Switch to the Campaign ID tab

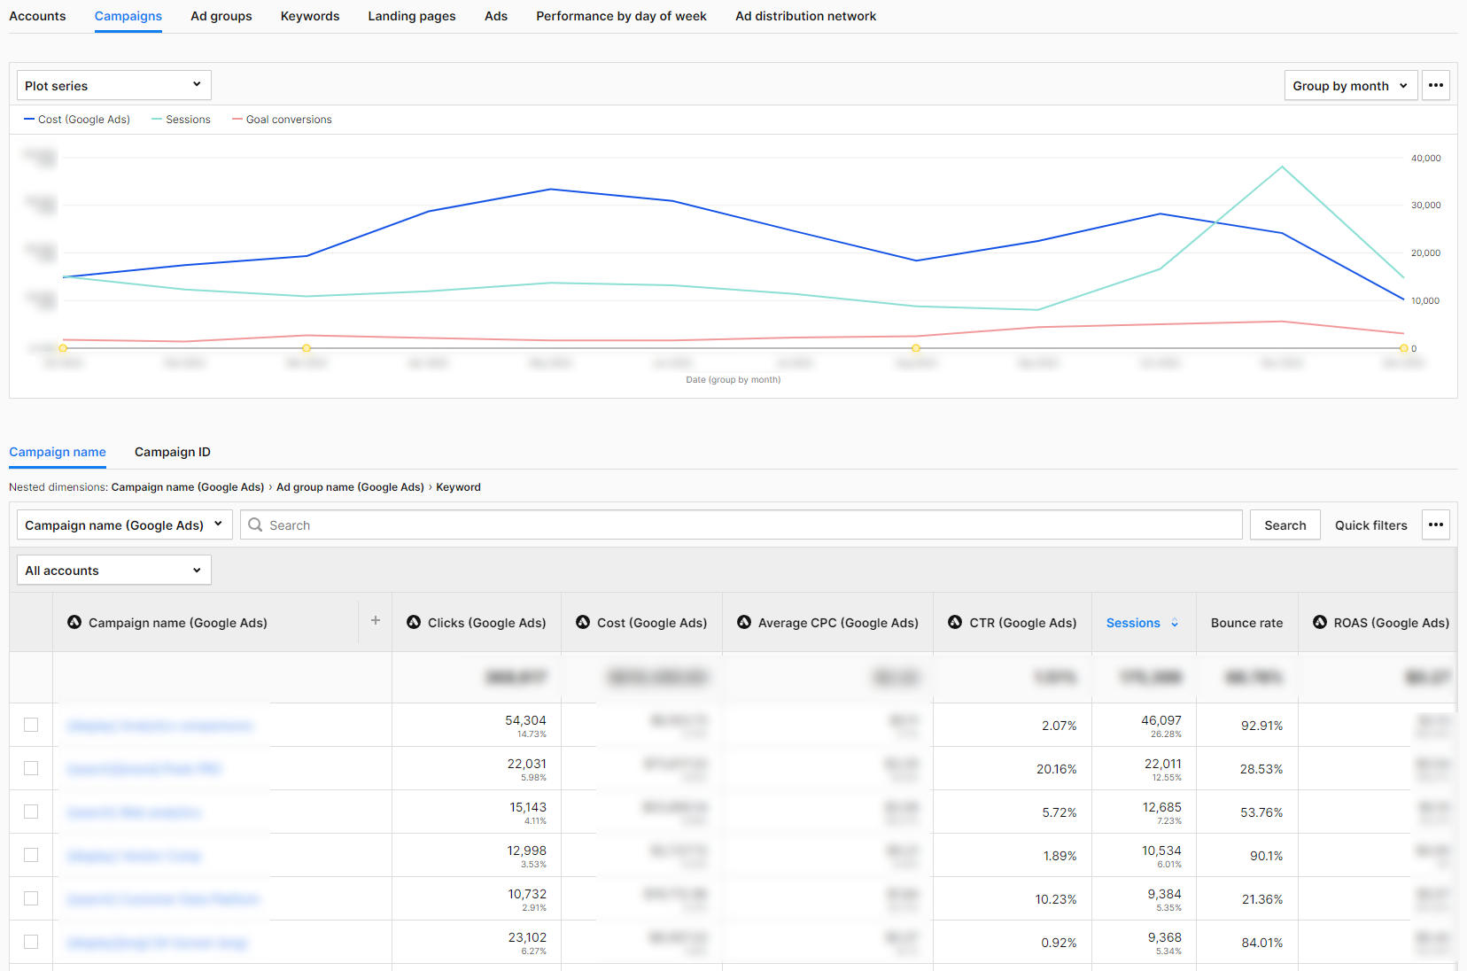click(172, 452)
